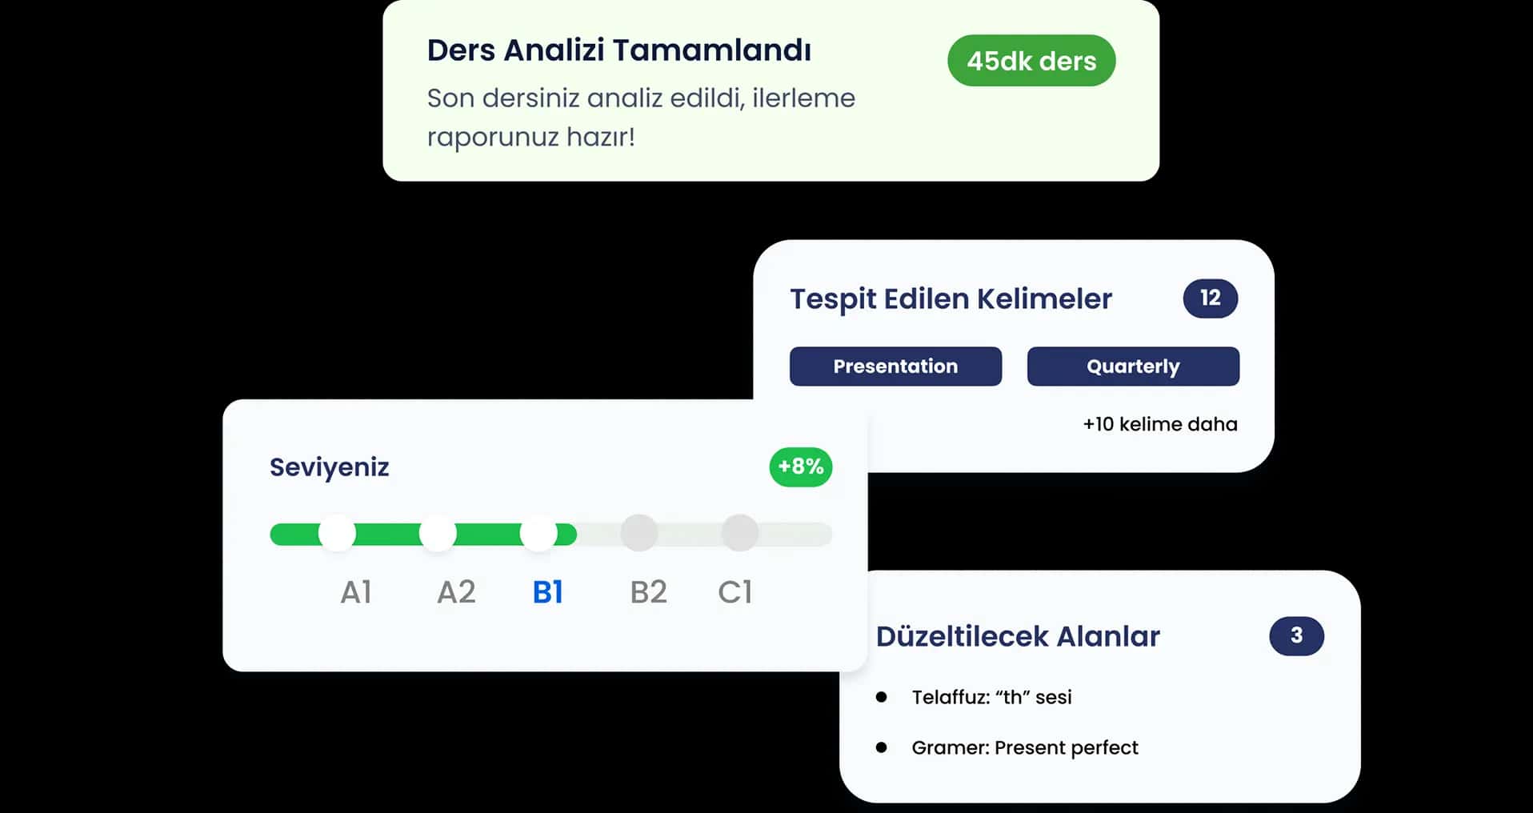Viewport: 1533px width, 813px height.
Task: Click the 12 count badge
Action: pos(1211,298)
